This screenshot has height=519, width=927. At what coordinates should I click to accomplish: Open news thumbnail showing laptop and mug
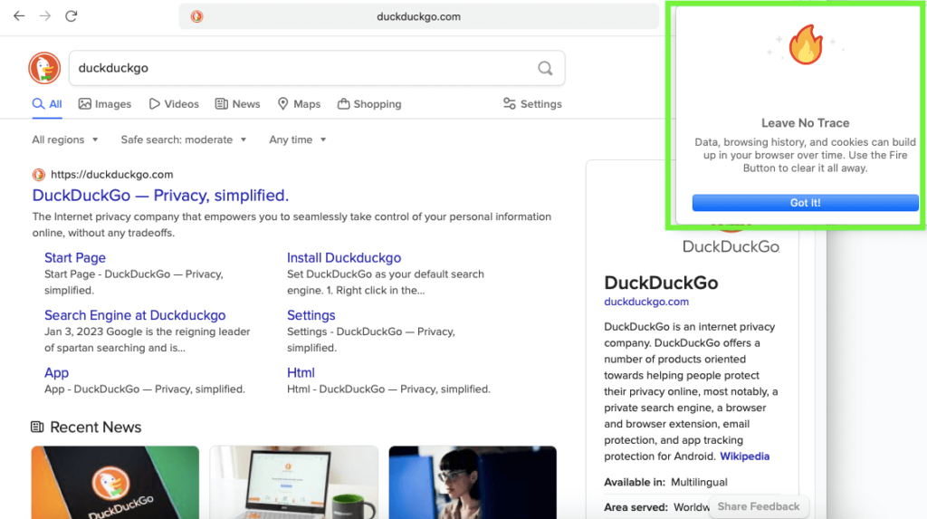pyautogui.click(x=294, y=482)
